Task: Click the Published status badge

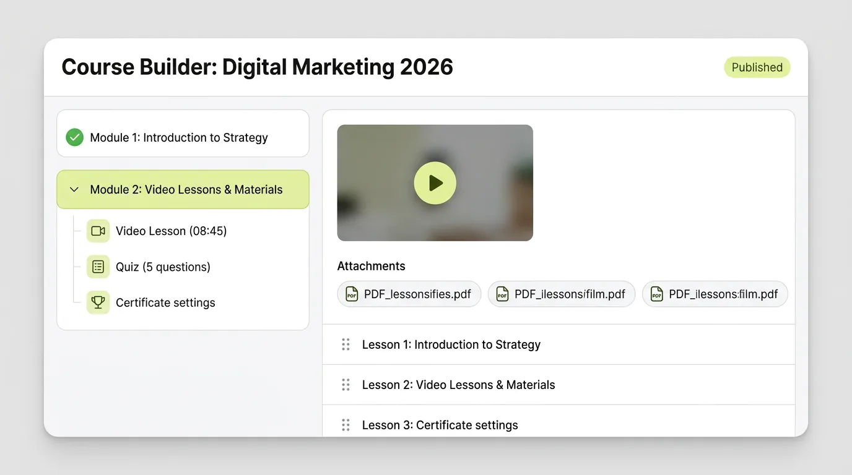Action: (x=757, y=67)
